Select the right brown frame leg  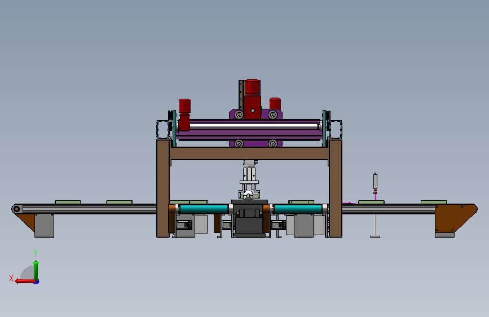pos(336,188)
